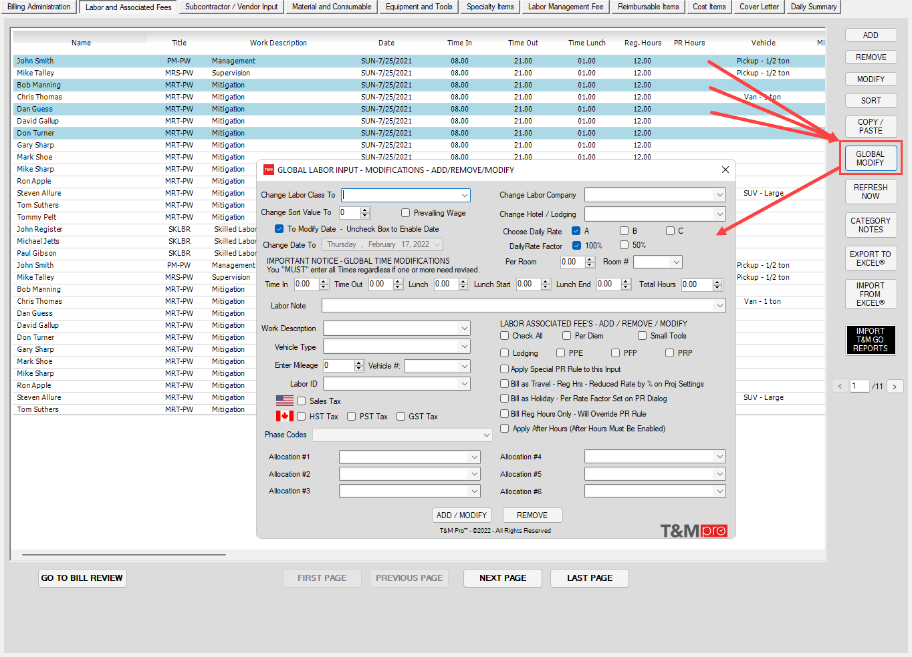
Task: Increase the Change Sort Value stepper
Action: click(x=365, y=210)
